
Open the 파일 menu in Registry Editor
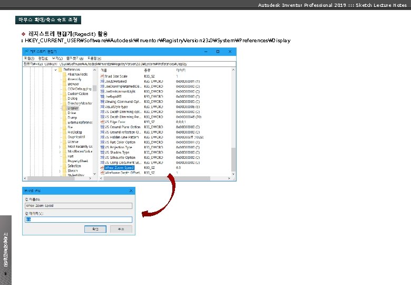point(29,58)
